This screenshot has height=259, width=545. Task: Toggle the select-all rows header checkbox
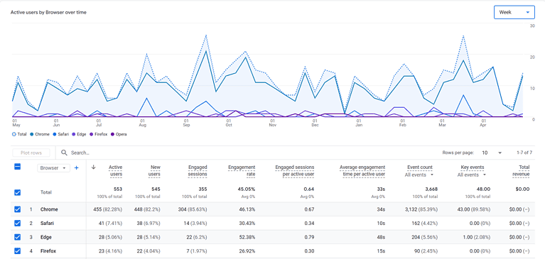click(x=17, y=167)
